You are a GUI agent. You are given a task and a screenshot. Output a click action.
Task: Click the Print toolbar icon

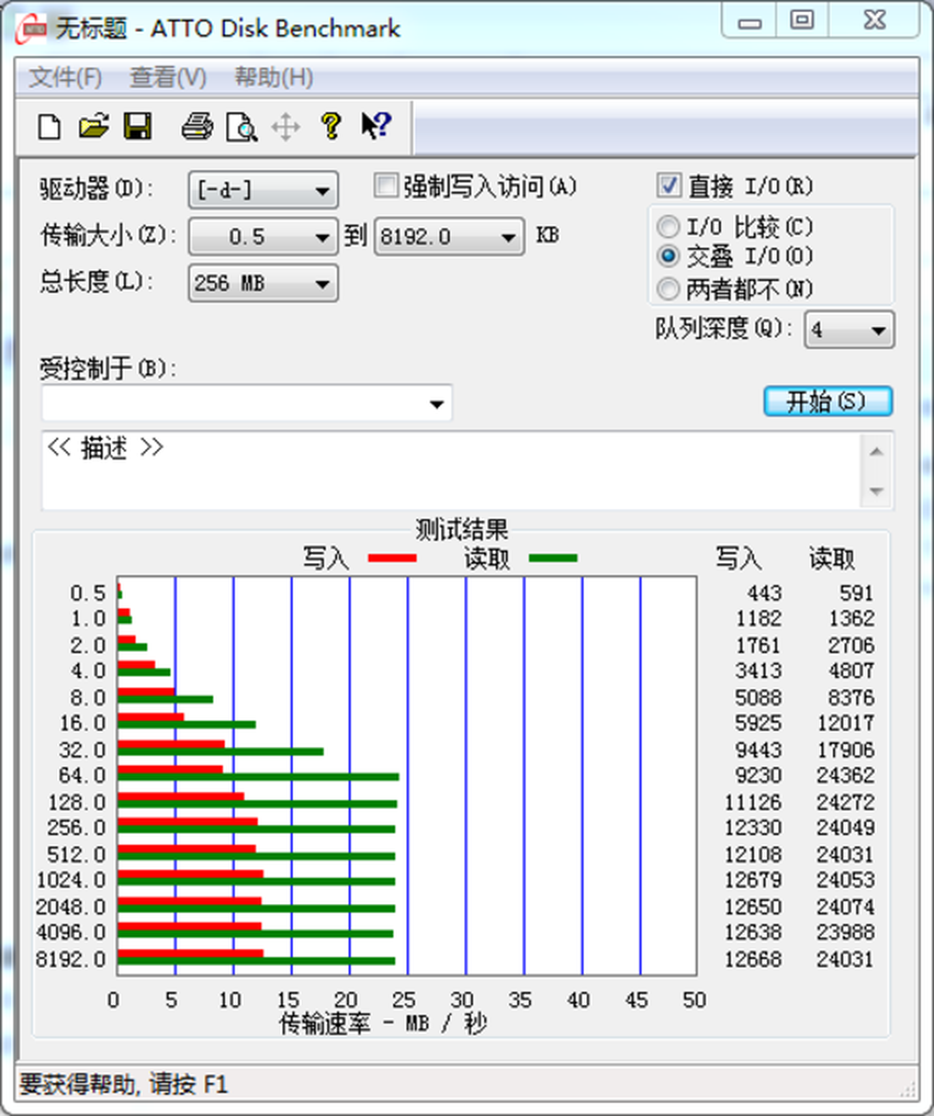tap(196, 127)
